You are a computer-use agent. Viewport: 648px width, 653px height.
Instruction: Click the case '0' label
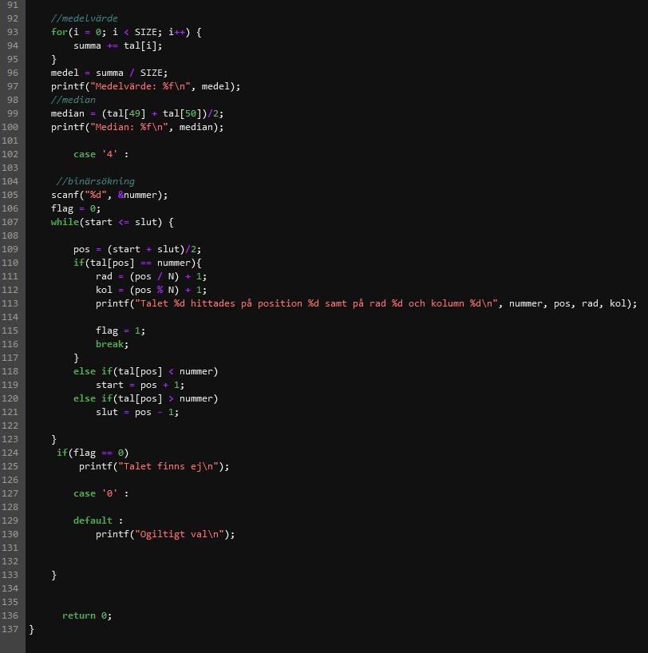click(101, 493)
